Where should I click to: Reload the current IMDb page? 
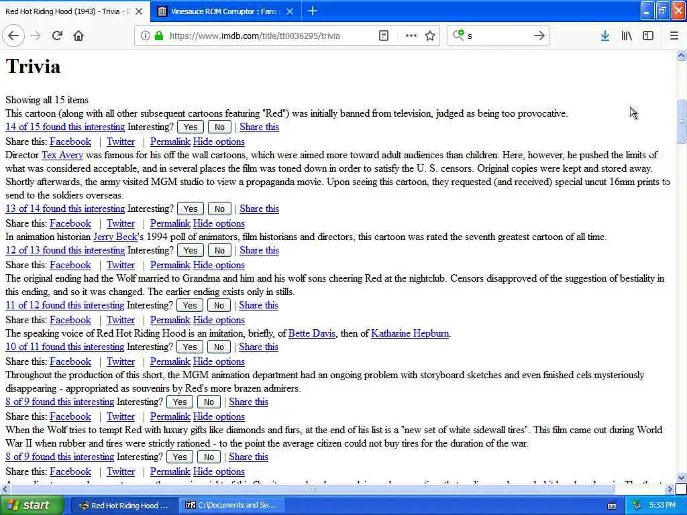point(57,36)
